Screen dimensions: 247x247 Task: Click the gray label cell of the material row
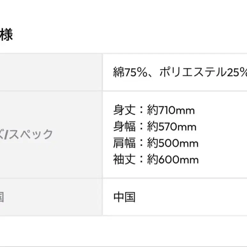[x=51, y=72]
